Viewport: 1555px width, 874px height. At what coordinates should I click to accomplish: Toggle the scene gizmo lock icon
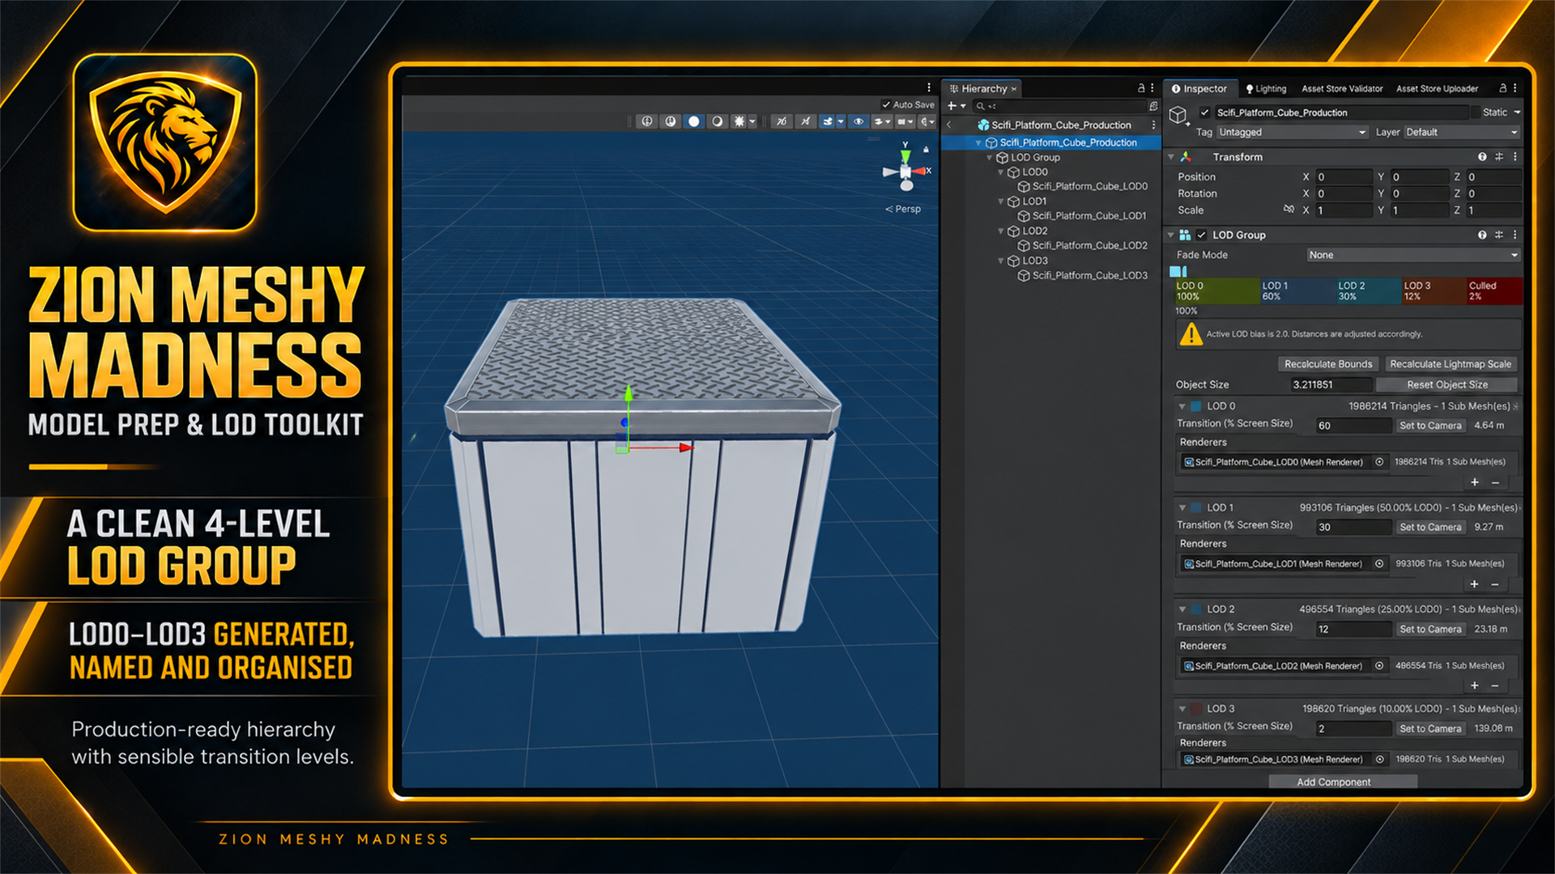(926, 150)
